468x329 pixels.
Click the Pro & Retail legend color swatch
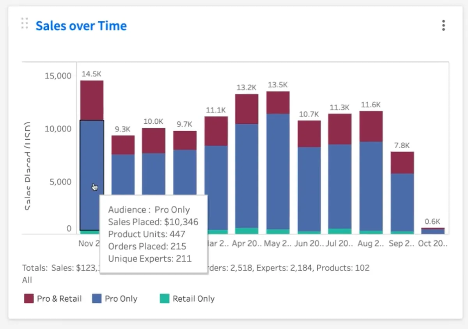coord(29,299)
